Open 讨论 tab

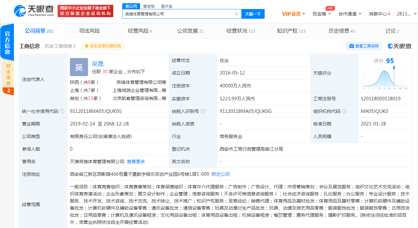pyautogui.click(x=392, y=31)
